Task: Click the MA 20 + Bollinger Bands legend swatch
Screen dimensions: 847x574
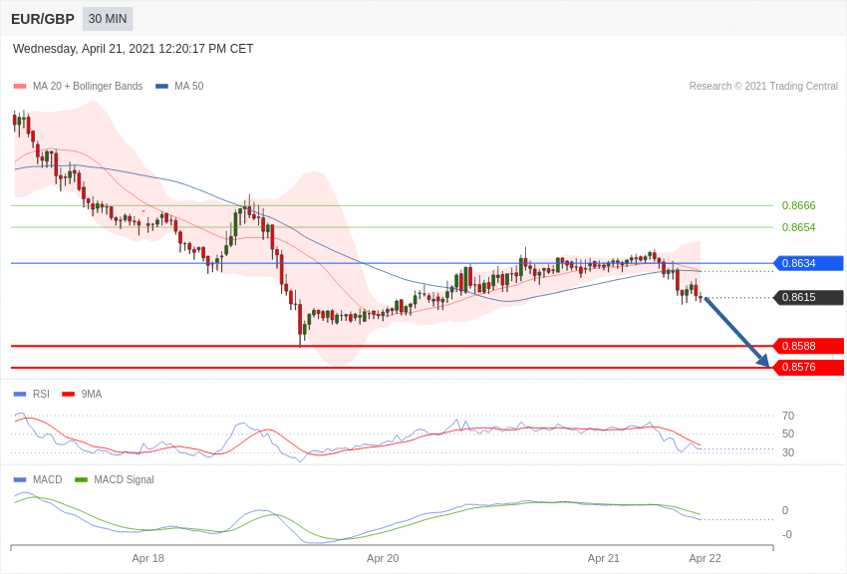Action: (x=20, y=87)
